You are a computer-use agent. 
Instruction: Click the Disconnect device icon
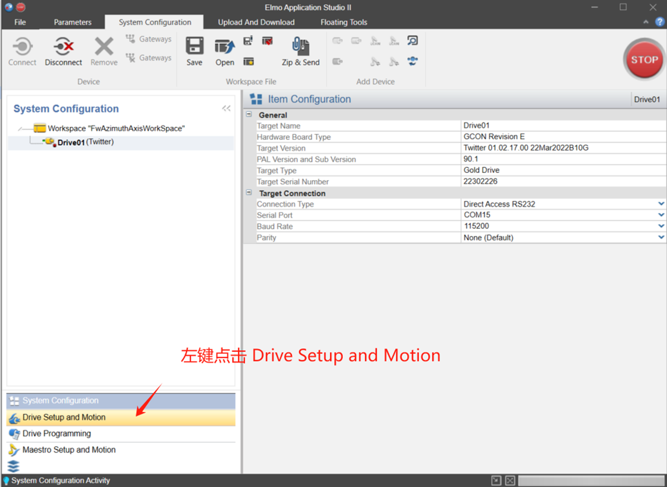click(x=63, y=46)
